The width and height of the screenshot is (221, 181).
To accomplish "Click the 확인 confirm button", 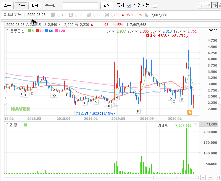I will point(107,5).
